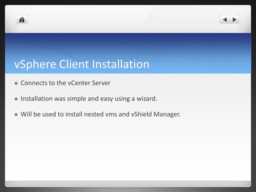Select the title 'vSphere Client Installation'
Image resolution: width=256 pixels, height=192 pixels.
82,64
